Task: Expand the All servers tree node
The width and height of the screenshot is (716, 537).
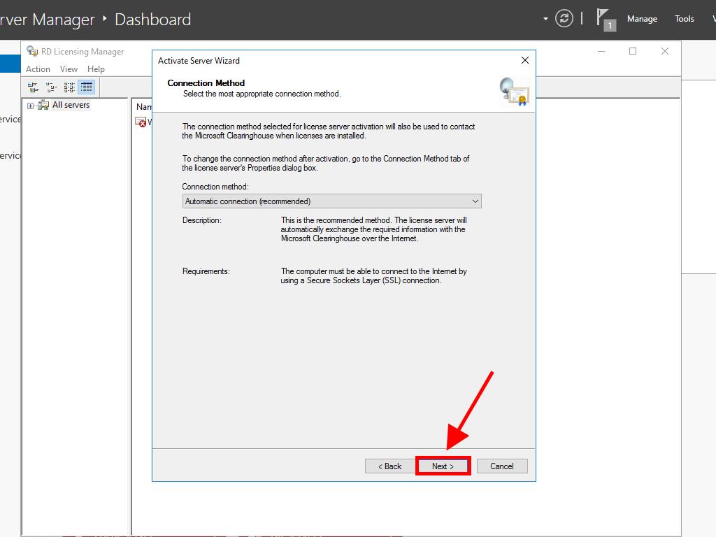Action: tap(30, 106)
